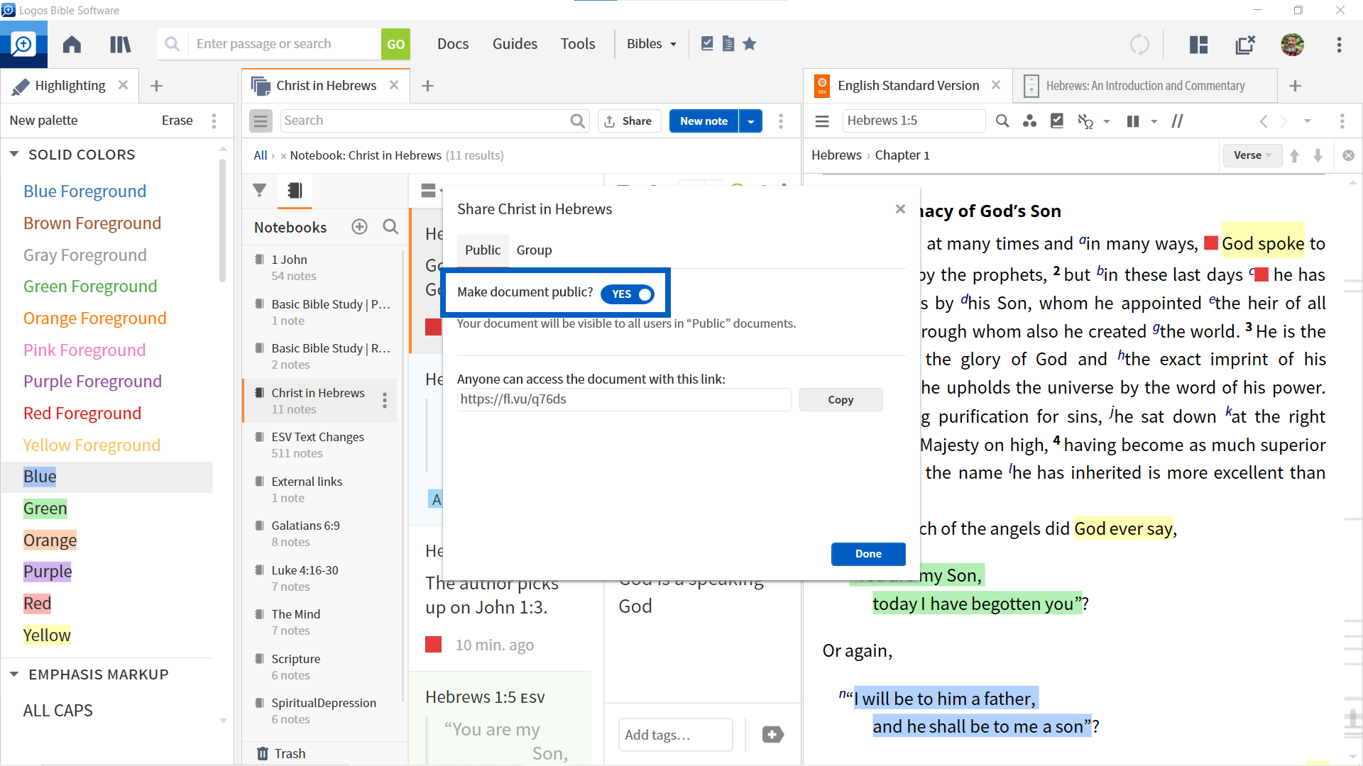The width and height of the screenshot is (1363, 766).
Task: Open visual filters three-dots icon in ESV
Action: 1029,121
